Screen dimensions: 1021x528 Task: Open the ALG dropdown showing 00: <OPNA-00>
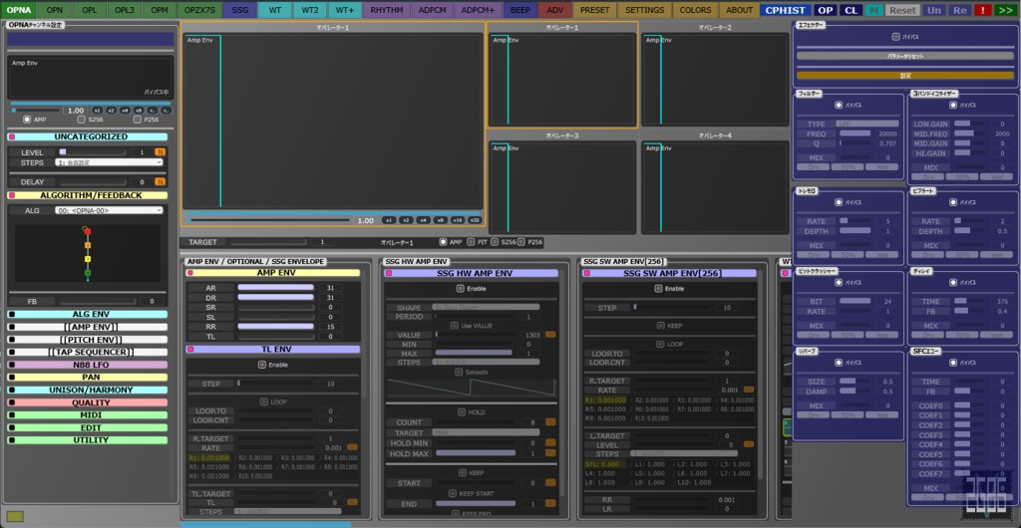pos(109,210)
